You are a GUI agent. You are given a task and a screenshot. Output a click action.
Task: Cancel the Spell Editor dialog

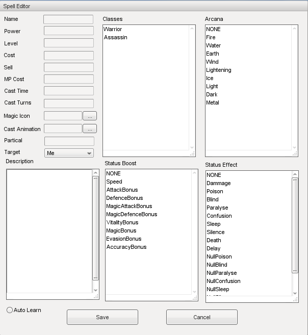click(x=202, y=317)
